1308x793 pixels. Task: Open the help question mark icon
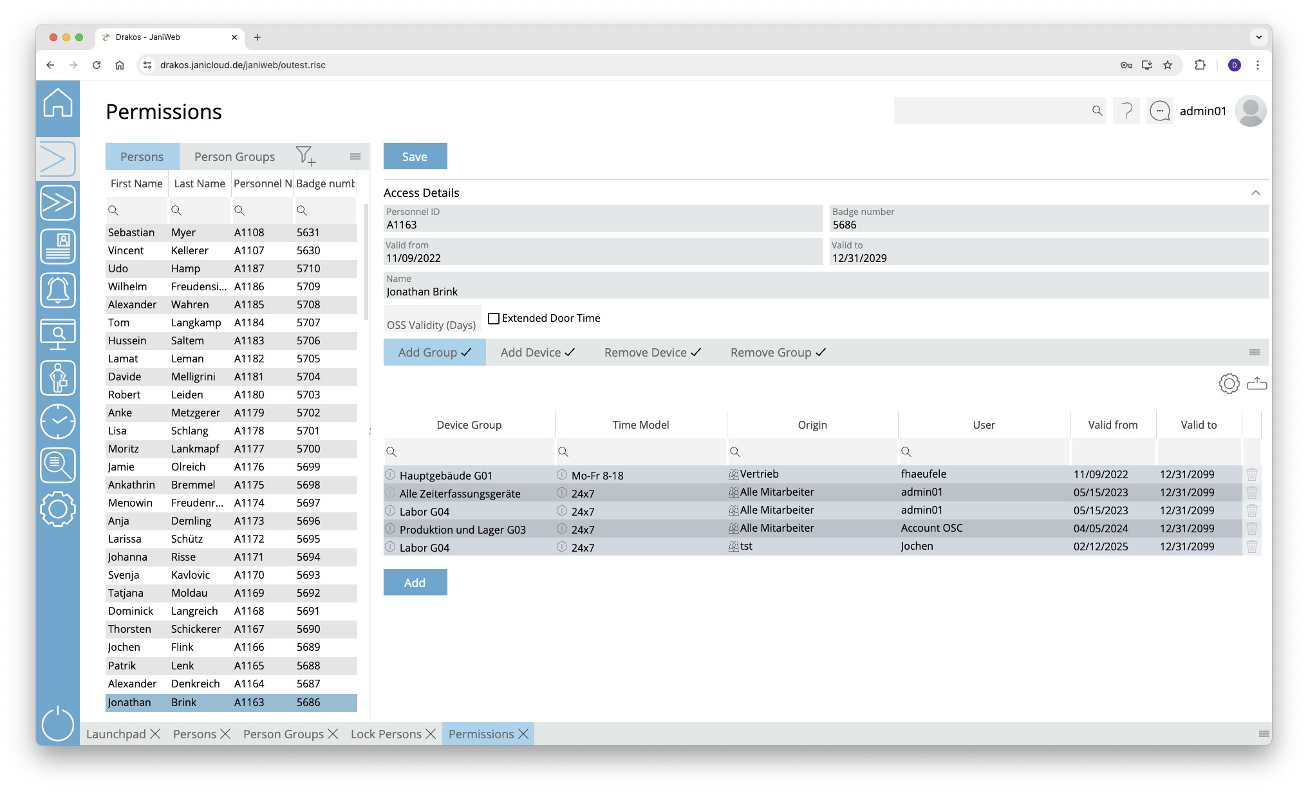coord(1126,111)
